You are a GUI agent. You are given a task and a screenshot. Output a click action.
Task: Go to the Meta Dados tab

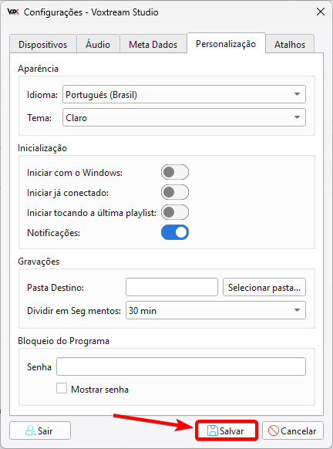tap(153, 45)
